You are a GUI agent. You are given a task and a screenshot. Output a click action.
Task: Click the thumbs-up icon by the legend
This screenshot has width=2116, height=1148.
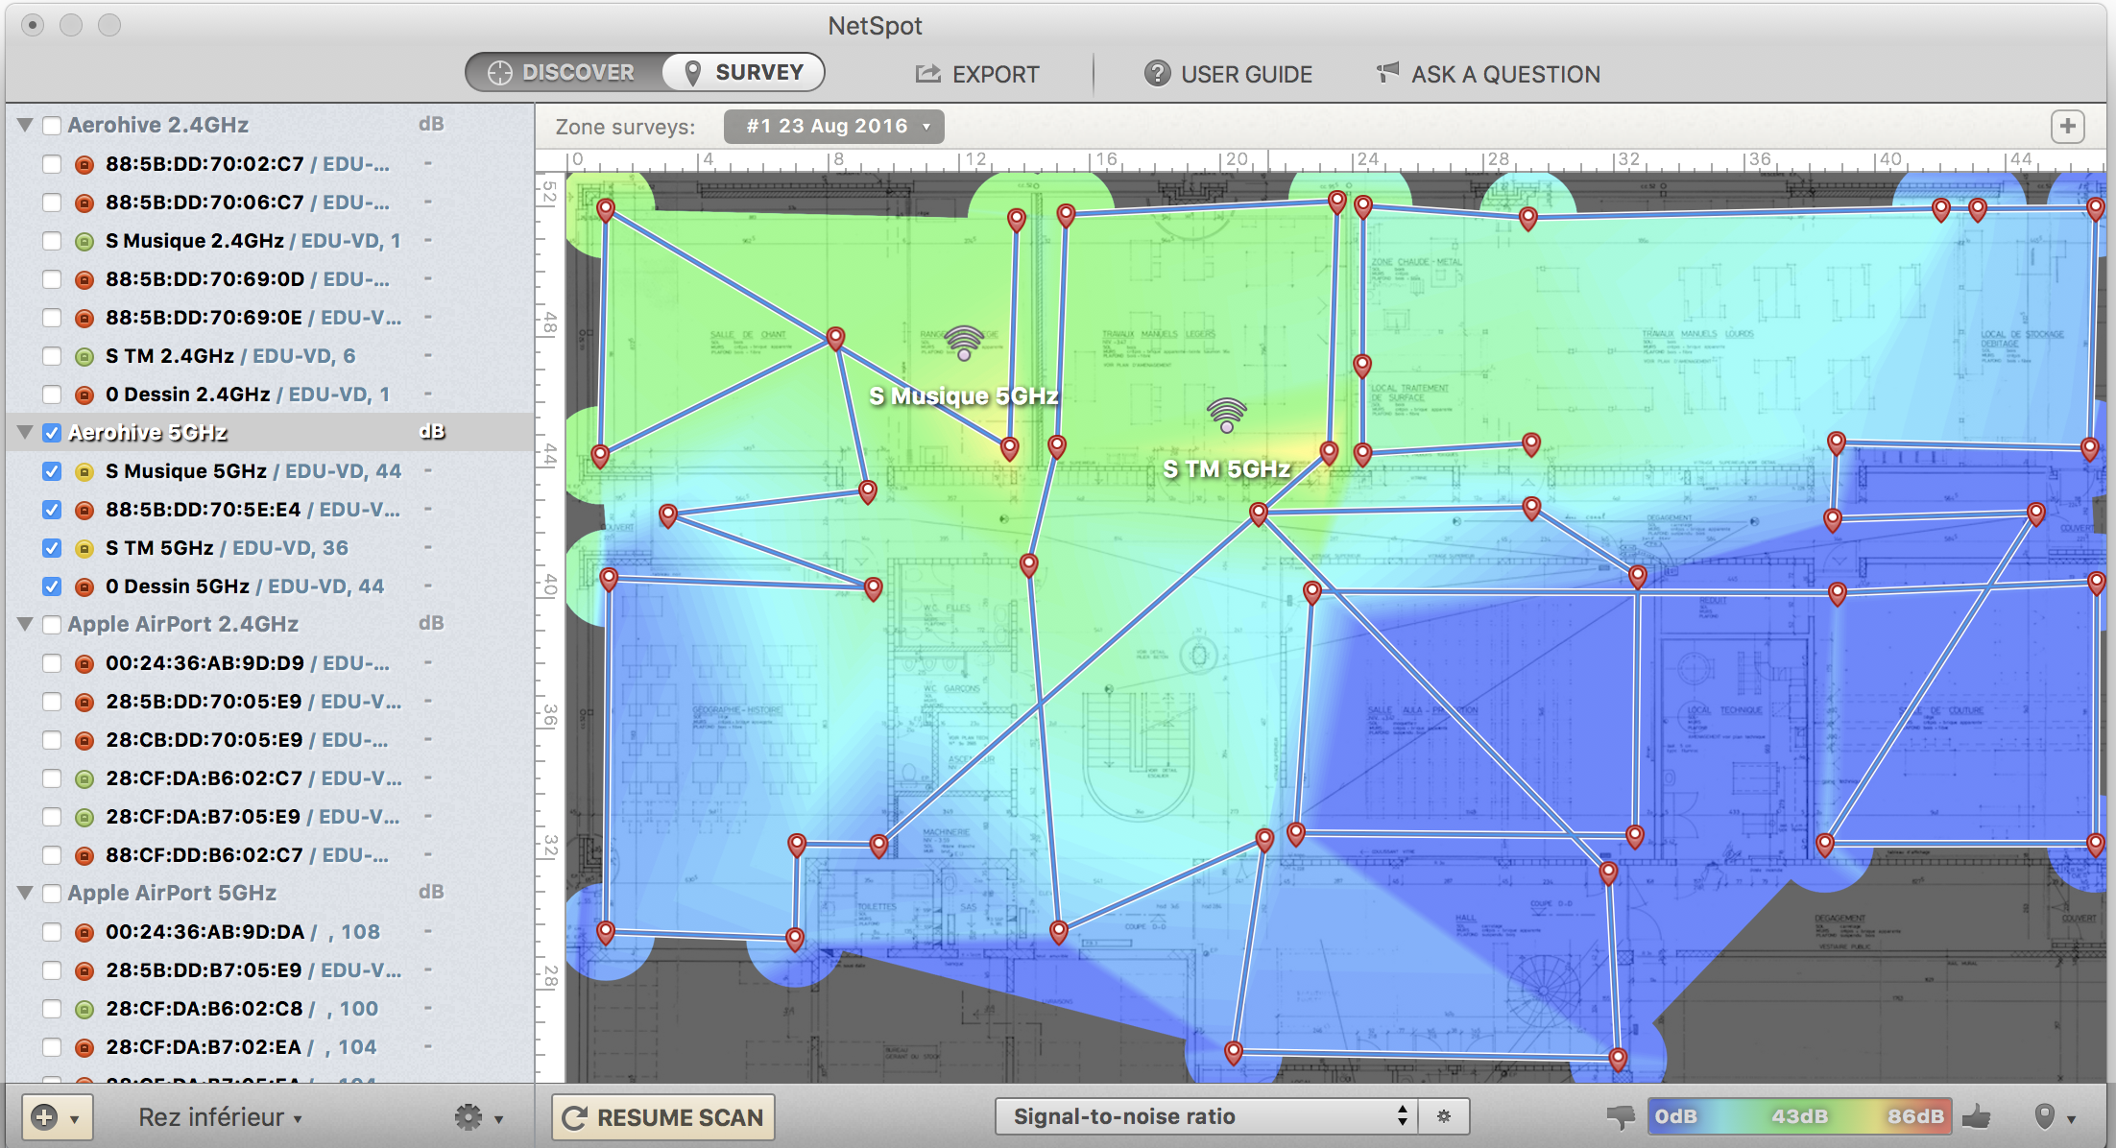pyautogui.click(x=1977, y=1115)
